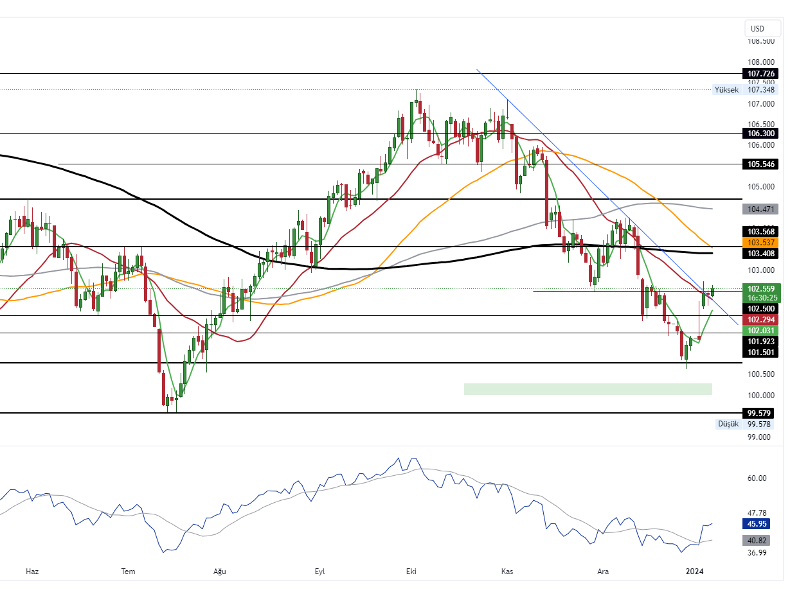Click the orange 103.537 moving average label
This screenshot has width=790, height=603.
click(x=760, y=242)
